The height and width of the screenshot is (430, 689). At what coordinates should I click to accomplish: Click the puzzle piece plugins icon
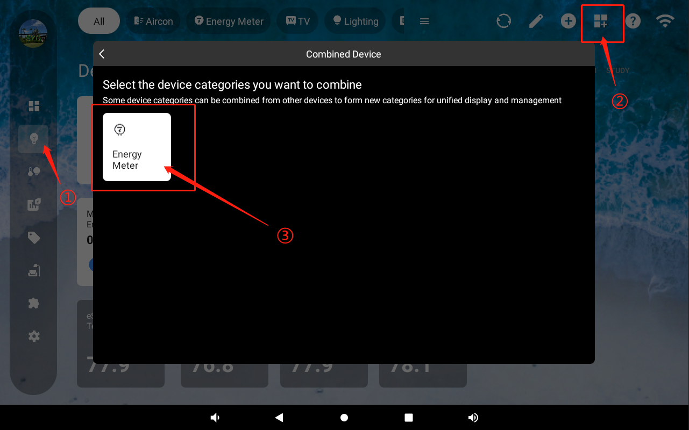(34, 303)
